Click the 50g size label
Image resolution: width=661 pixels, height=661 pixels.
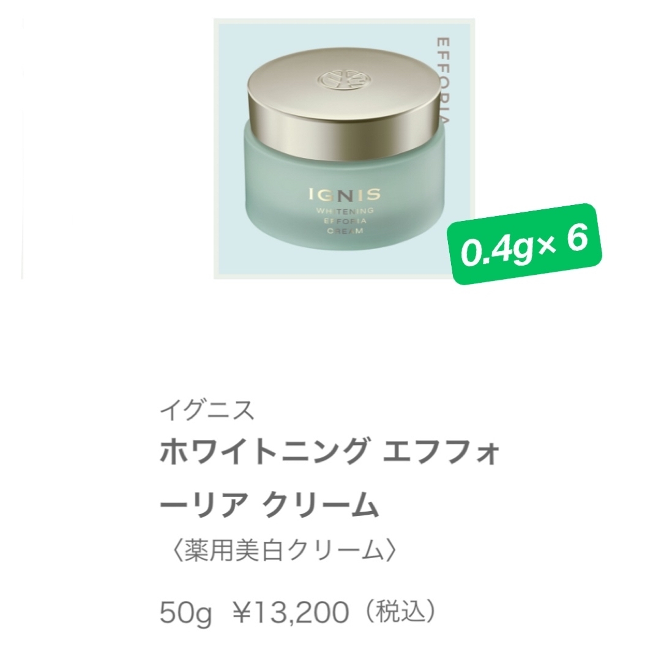click(185, 613)
